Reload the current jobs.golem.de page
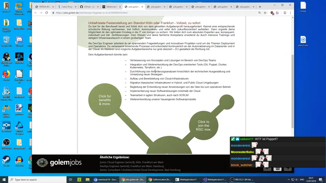This screenshot has width=326, height=183. click(47, 13)
